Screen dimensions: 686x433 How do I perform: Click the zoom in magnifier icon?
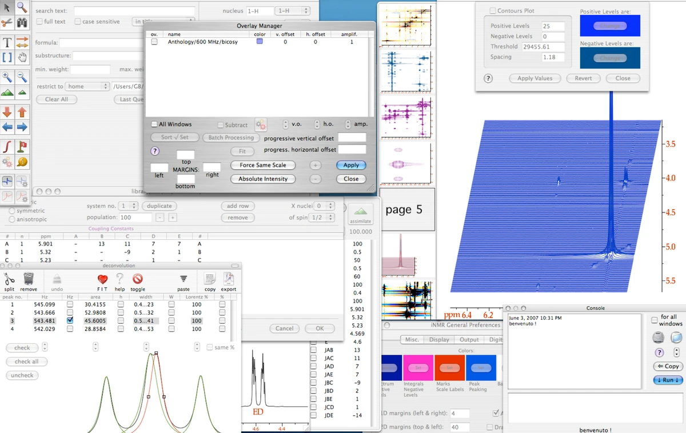point(7,77)
